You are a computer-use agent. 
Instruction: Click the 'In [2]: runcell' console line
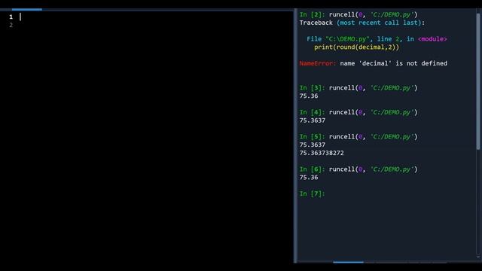[358, 14]
